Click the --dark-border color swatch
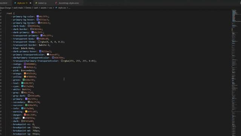241x136 pixels. tap(31, 29)
